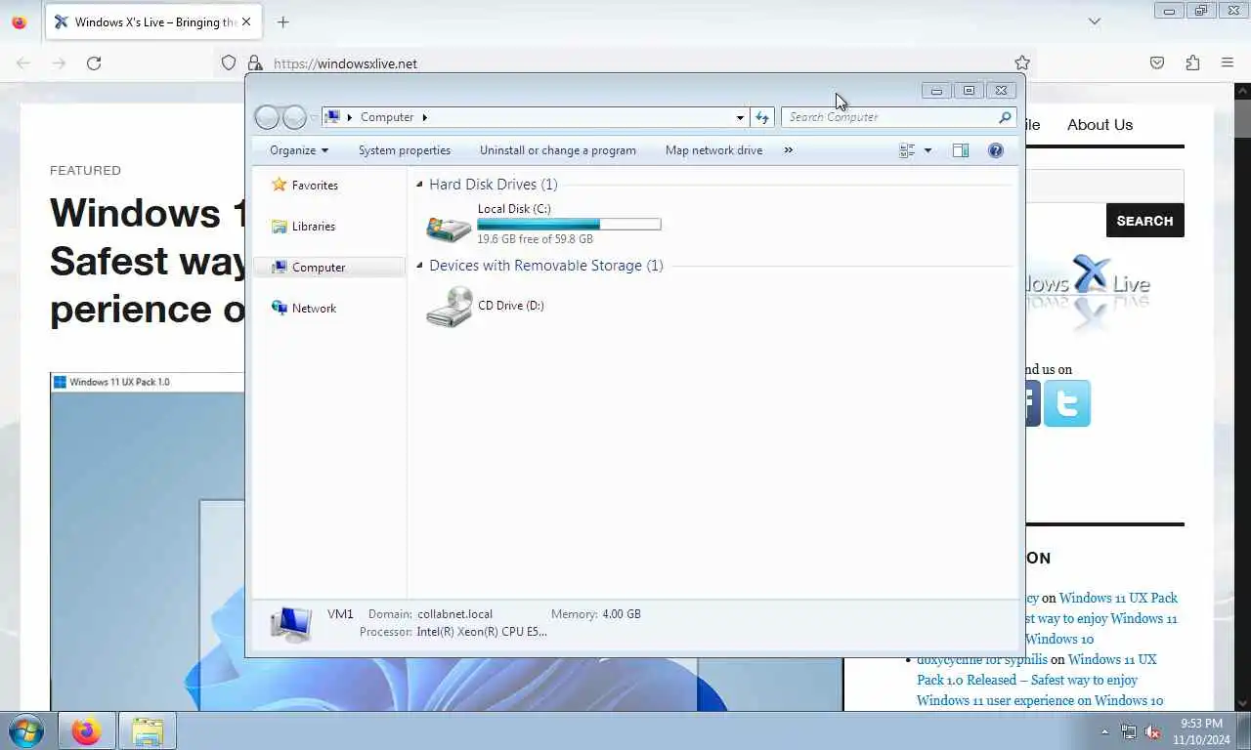1251x750 pixels.
Task: Click System properties in toolbar
Action: point(405,150)
